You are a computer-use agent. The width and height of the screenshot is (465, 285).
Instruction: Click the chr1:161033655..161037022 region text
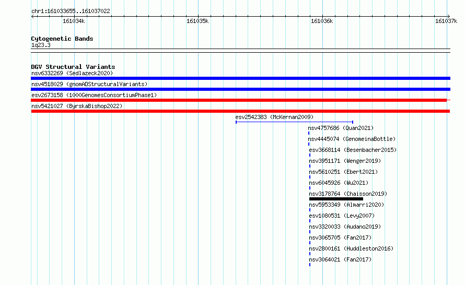click(x=71, y=11)
